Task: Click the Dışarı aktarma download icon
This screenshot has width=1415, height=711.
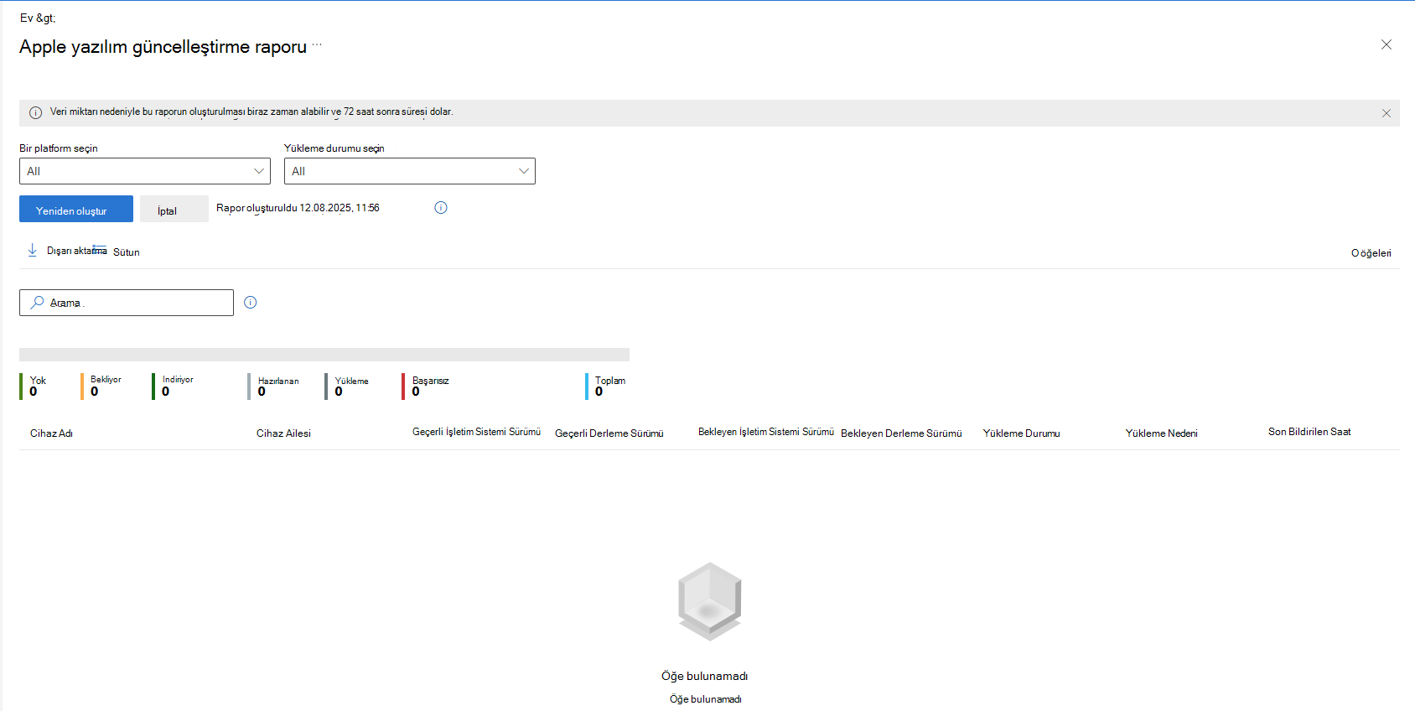Action: 32,250
